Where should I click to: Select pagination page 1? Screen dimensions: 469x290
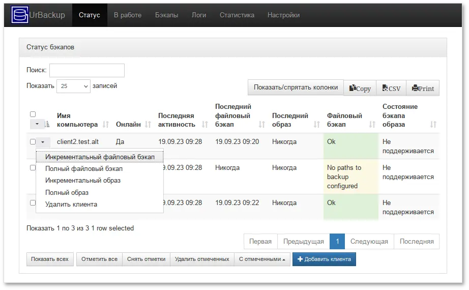(x=337, y=242)
